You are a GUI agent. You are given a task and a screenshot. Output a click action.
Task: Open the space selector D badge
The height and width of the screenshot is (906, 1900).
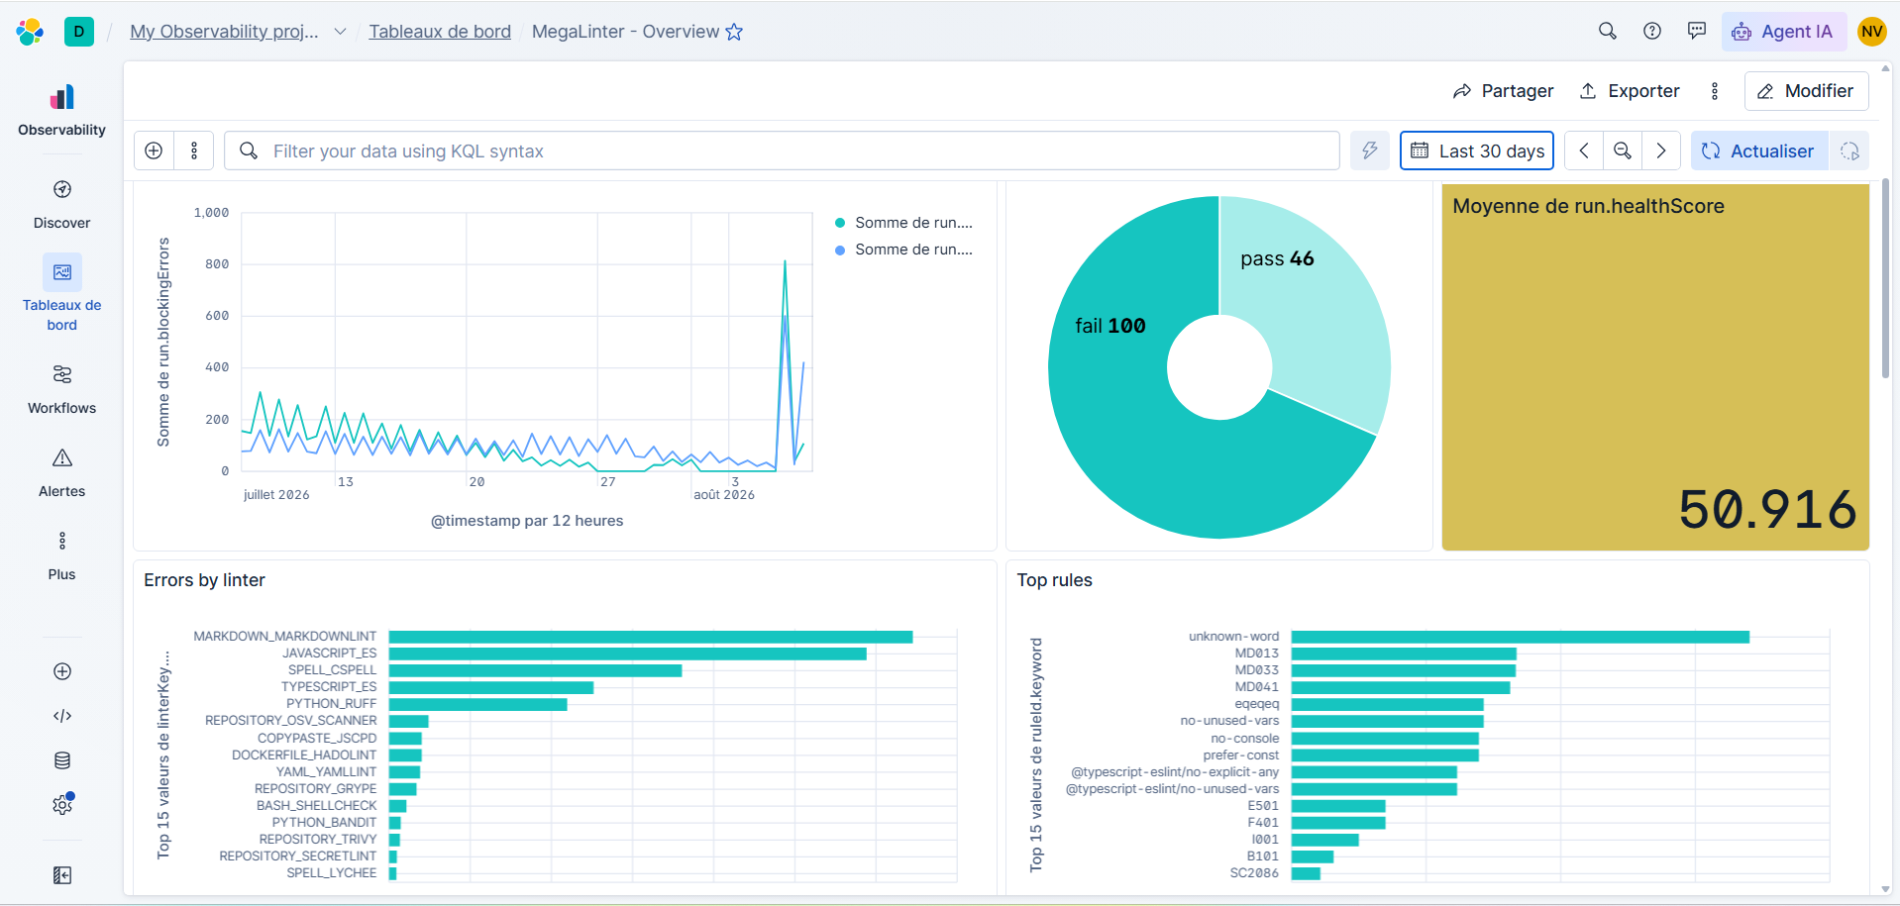tap(79, 32)
